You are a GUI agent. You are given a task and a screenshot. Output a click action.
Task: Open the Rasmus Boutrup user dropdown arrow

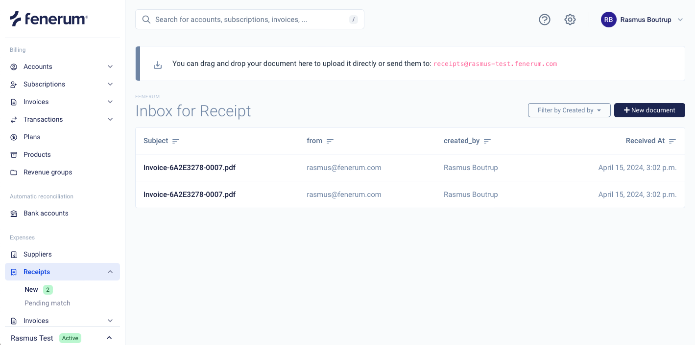coord(680,20)
